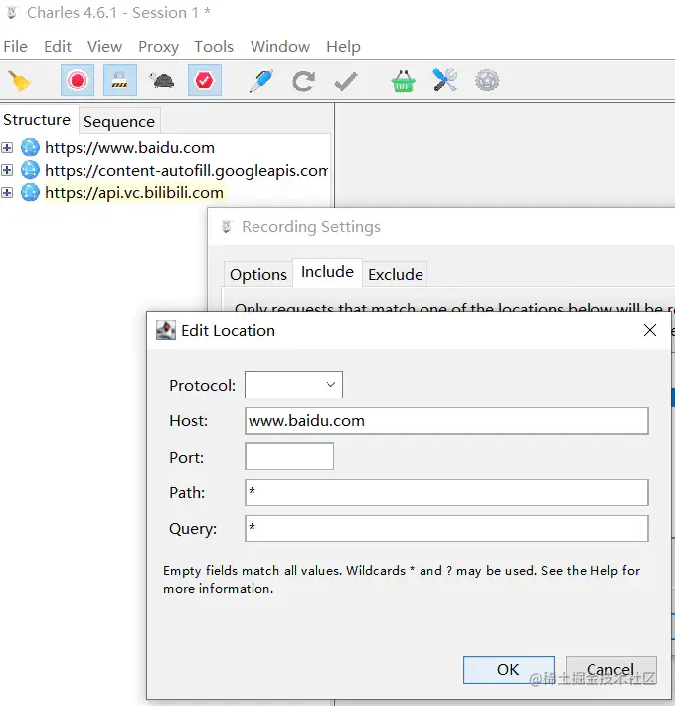
Task: Click the Host input field
Action: pyautogui.click(x=446, y=421)
